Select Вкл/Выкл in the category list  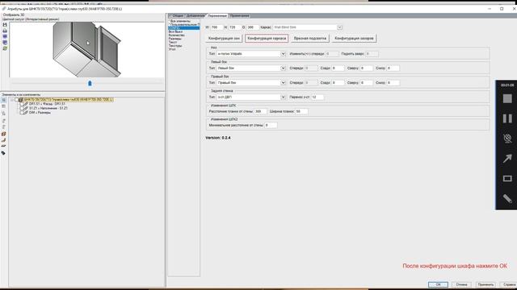point(175,31)
